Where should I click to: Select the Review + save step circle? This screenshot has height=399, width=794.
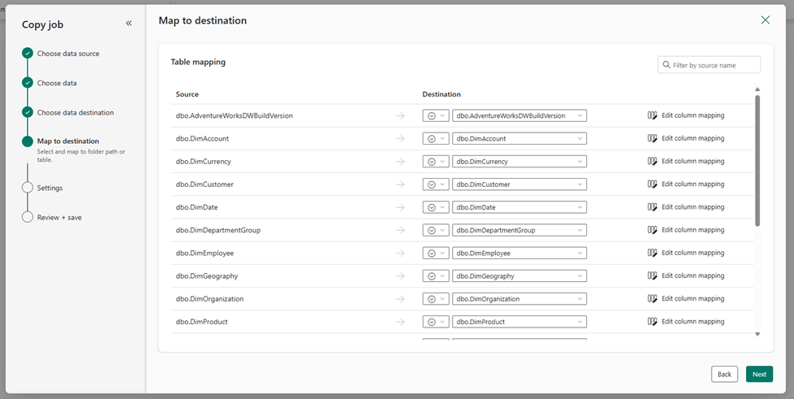pyautogui.click(x=28, y=217)
